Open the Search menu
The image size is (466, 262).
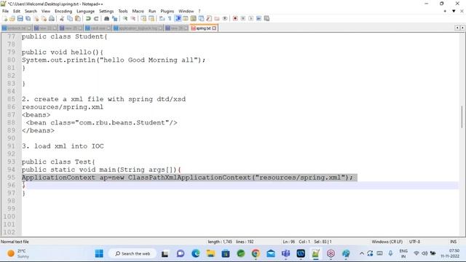coord(31,11)
